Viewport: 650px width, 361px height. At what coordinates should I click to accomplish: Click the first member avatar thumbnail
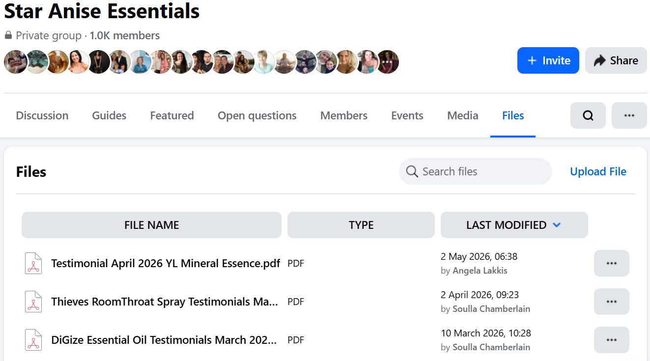click(x=16, y=62)
